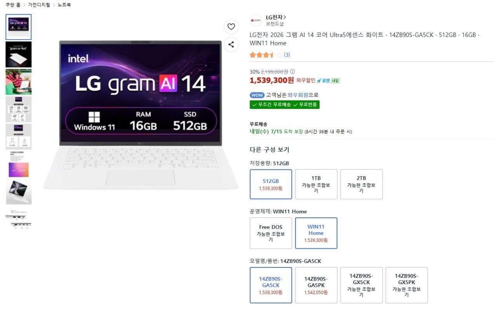
Task: Click the 운영체제: WIN11 Home label
Action: coord(278,212)
